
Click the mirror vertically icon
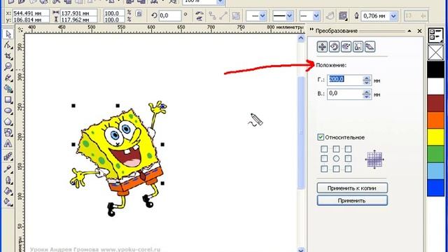pyautogui.click(x=199, y=18)
